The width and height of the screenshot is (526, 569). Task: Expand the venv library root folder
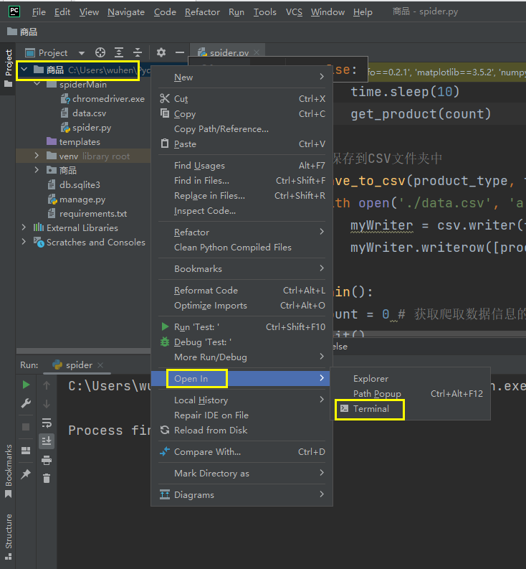click(x=37, y=156)
